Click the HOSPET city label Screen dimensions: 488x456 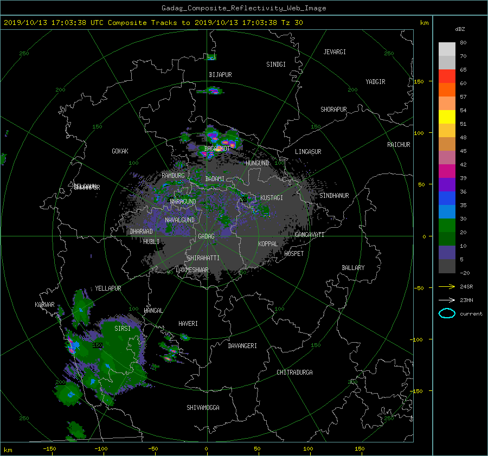point(294,254)
